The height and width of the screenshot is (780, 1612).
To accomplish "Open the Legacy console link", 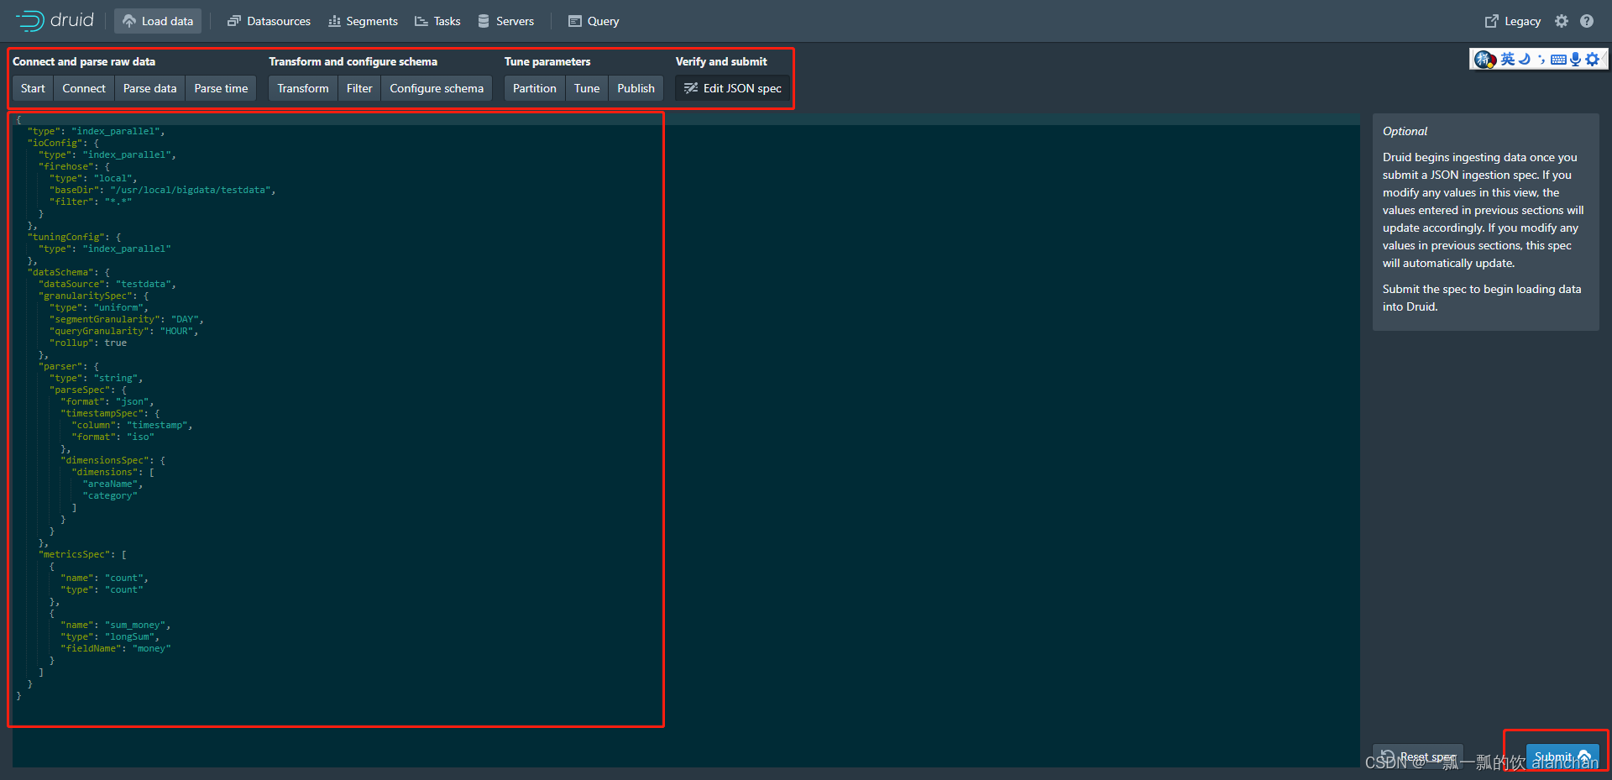I will click(x=1513, y=21).
